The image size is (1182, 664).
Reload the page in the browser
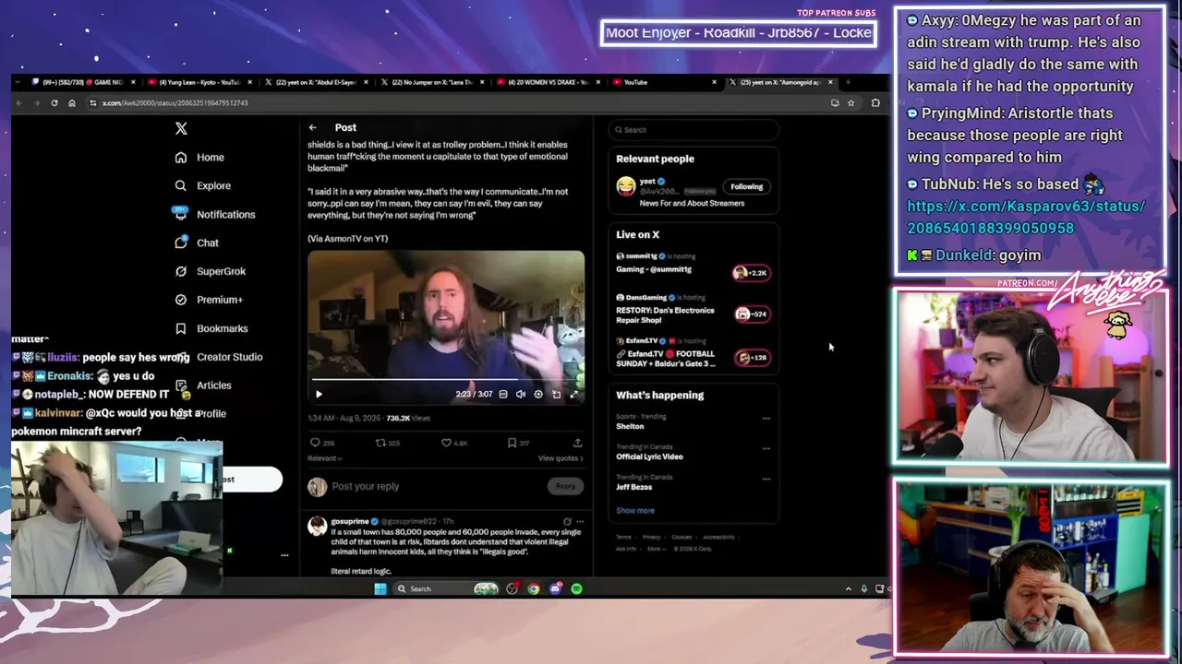click(x=54, y=103)
